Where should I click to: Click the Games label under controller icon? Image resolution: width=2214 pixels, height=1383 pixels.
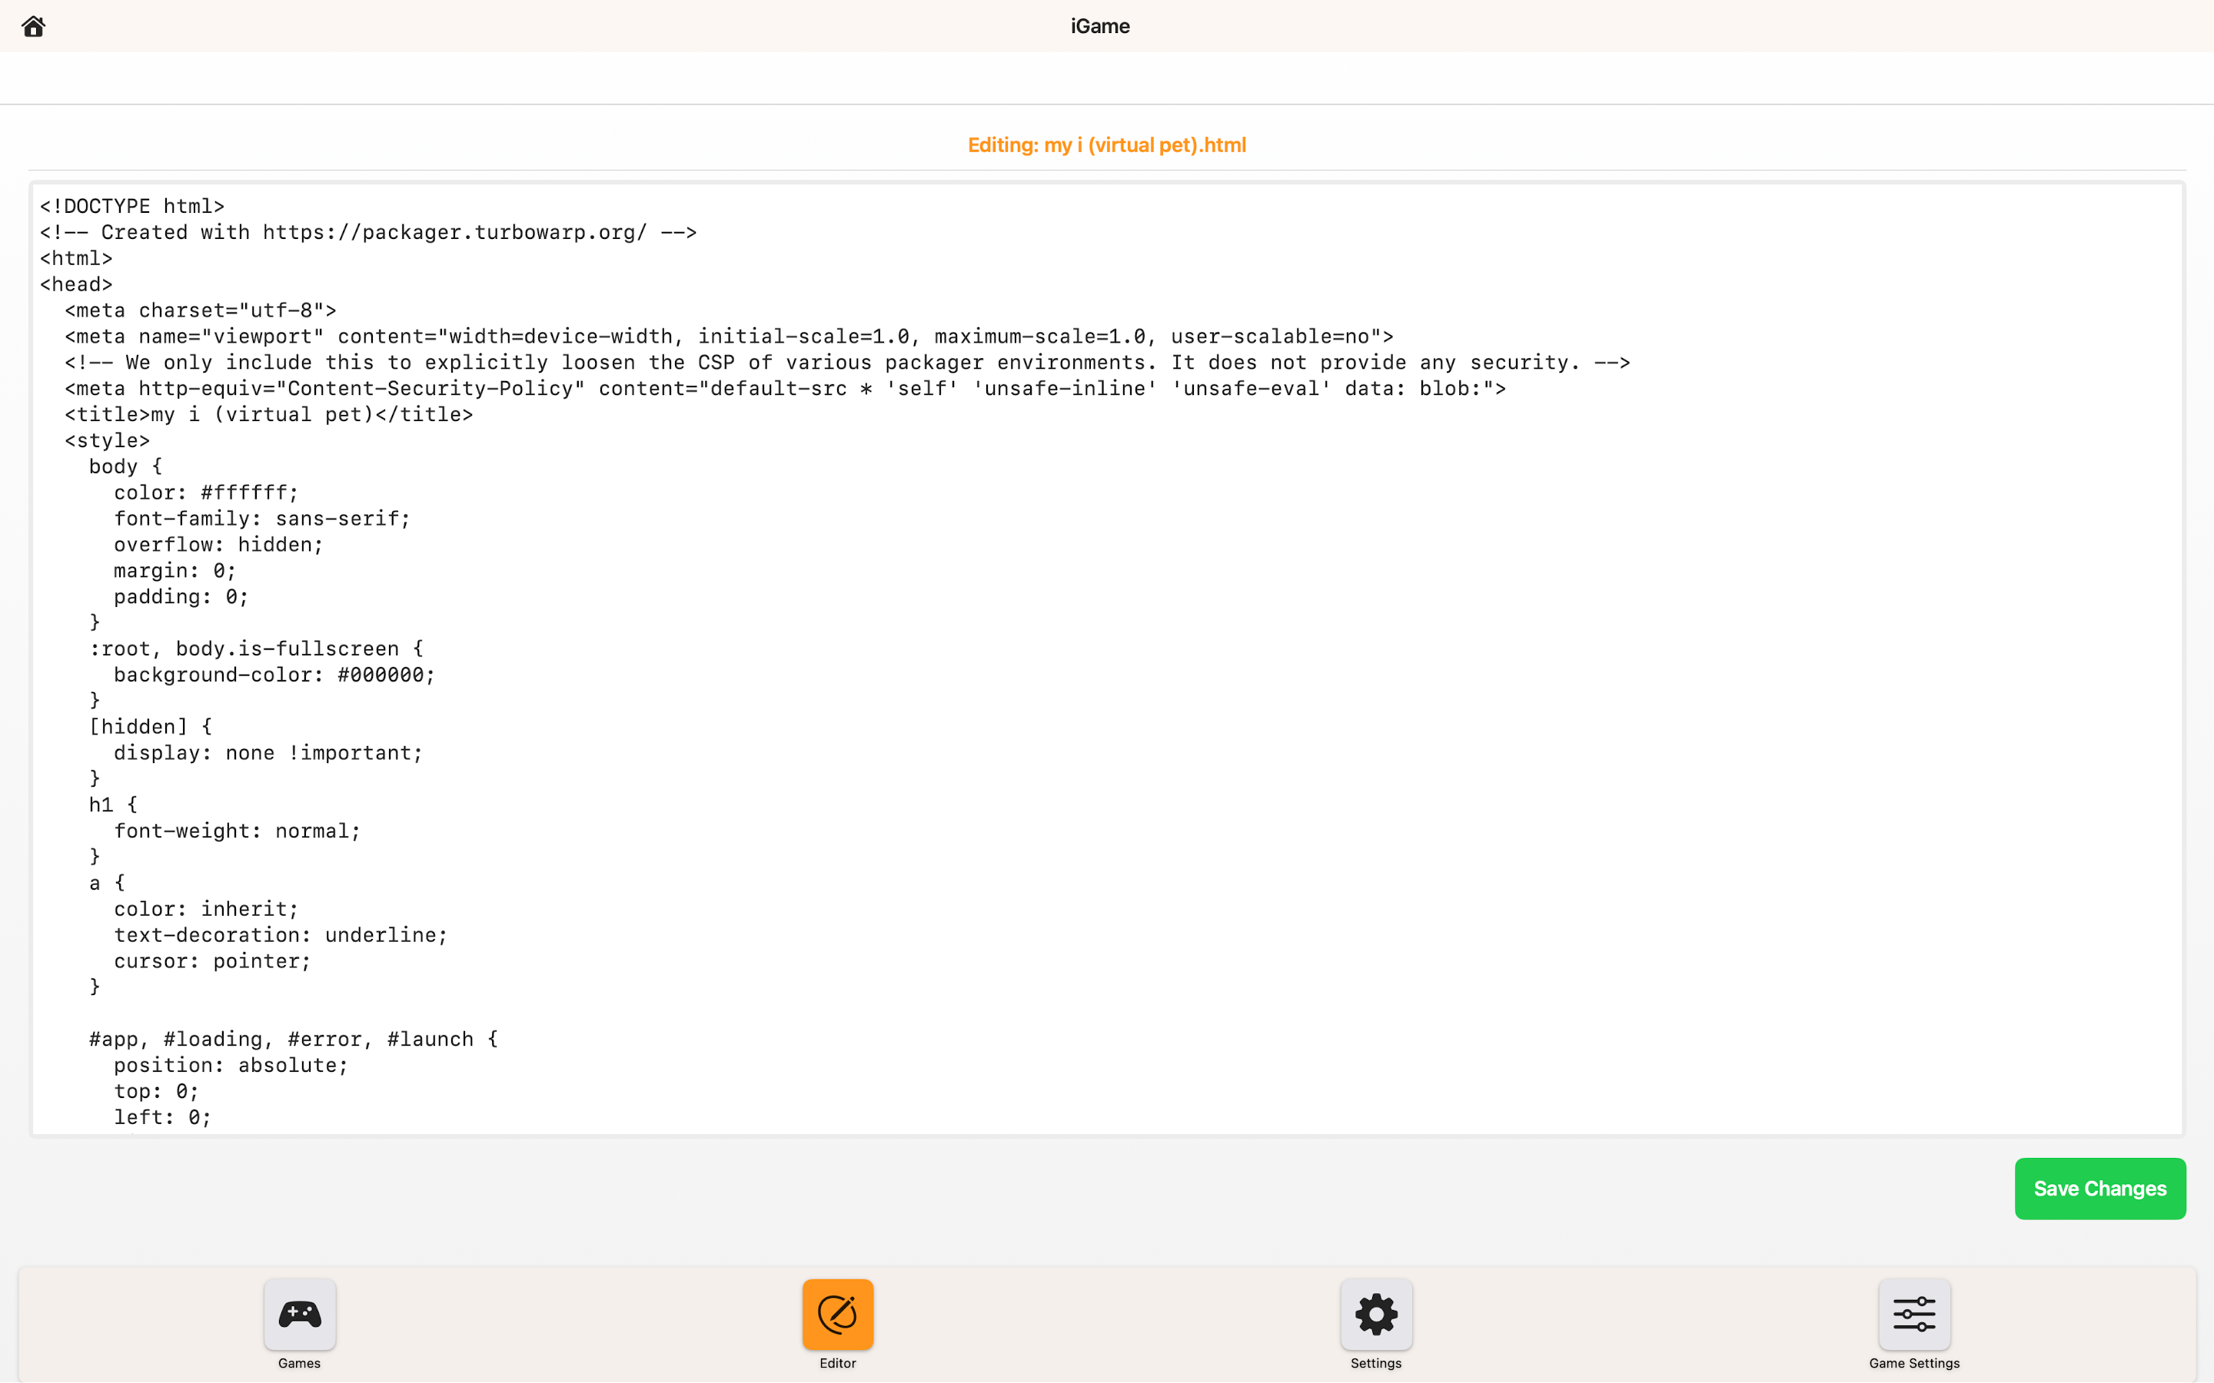[299, 1363]
